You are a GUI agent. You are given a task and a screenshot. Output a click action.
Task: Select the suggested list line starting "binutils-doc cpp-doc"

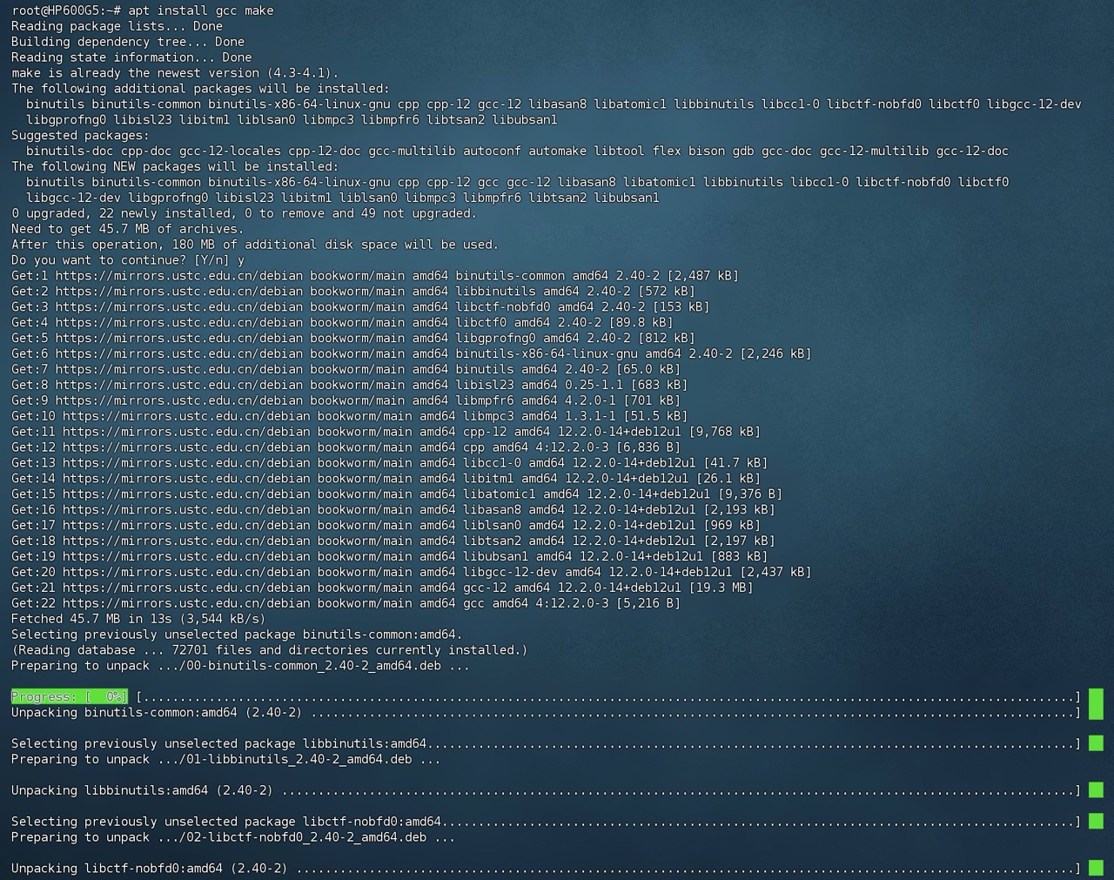(517, 151)
